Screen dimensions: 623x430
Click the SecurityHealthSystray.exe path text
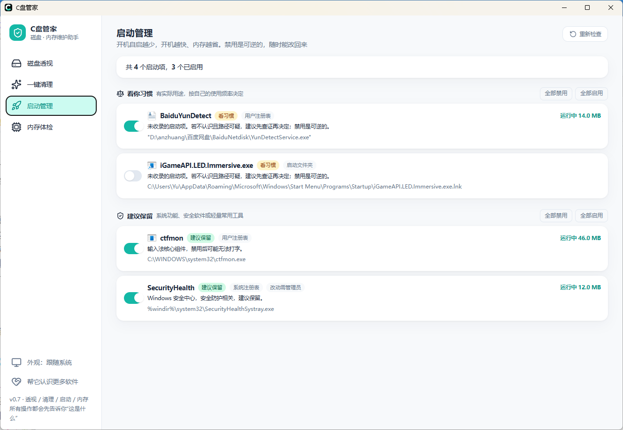click(x=211, y=309)
